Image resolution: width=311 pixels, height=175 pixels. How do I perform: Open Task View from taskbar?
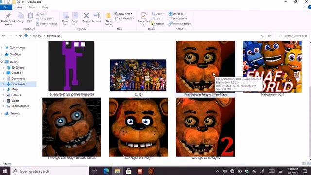pyautogui.click(x=95, y=171)
